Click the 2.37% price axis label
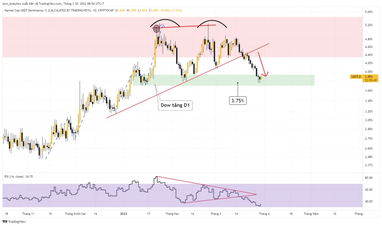Screen dimensions: 382x226 click(368, 165)
